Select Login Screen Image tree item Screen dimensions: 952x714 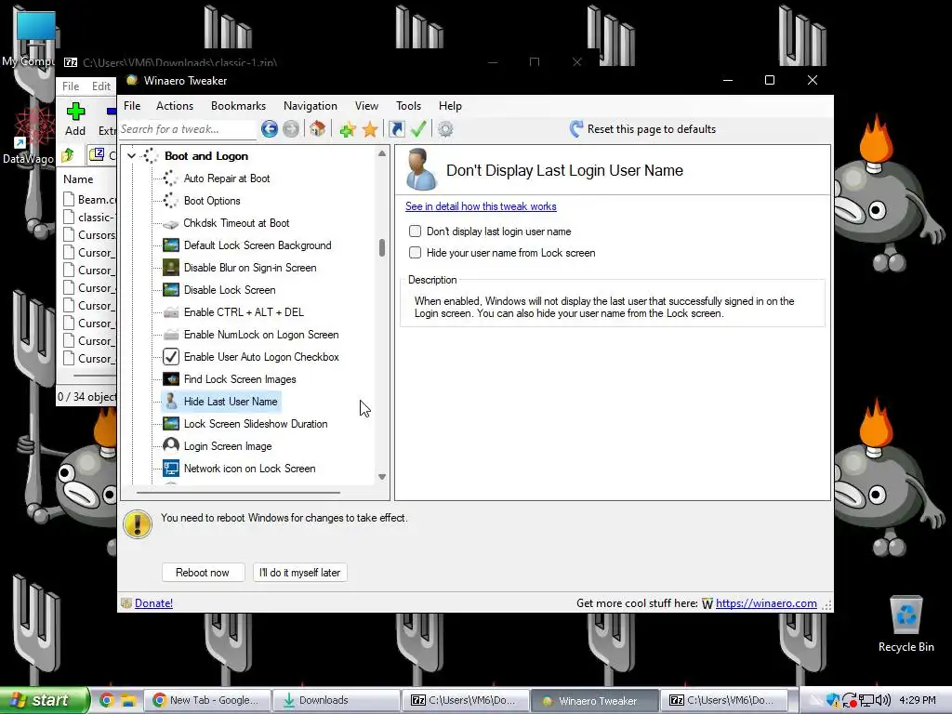228,446
